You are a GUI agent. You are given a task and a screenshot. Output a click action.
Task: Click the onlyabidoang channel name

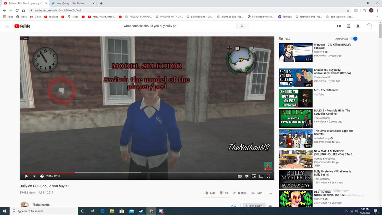[322, 138]
